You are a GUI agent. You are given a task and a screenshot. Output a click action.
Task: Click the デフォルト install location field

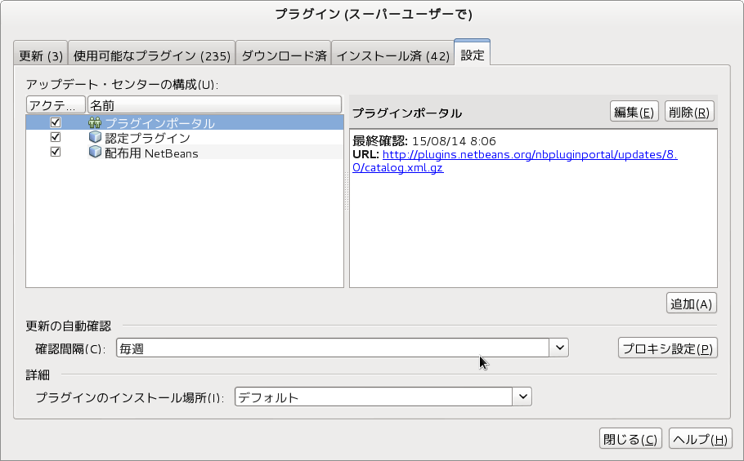(374, 397)
